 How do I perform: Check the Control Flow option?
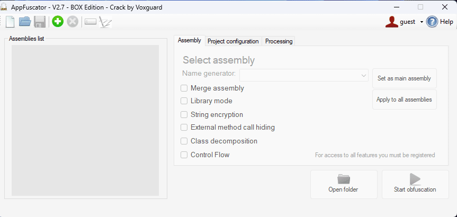tap(184, 155)
